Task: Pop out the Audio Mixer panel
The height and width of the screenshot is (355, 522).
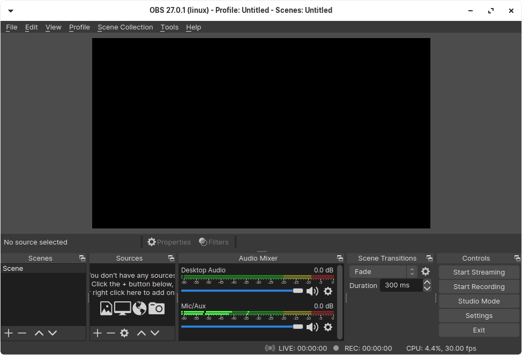Action: (340, 258)
